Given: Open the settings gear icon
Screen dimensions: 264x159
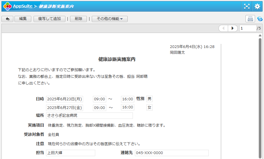Looking at the screenshot, I should point(257,6).
